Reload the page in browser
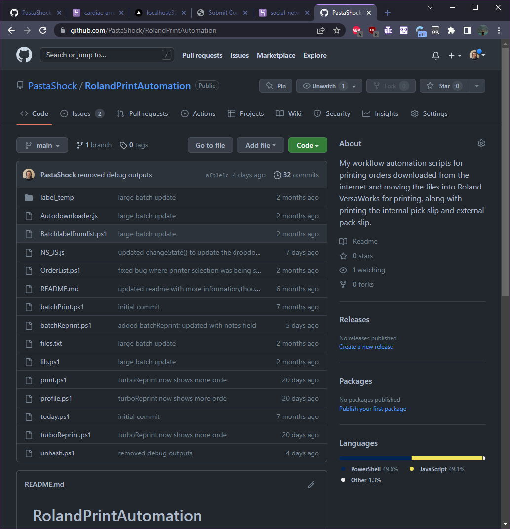This screenshot has width=510, height=529. (43, 30)
